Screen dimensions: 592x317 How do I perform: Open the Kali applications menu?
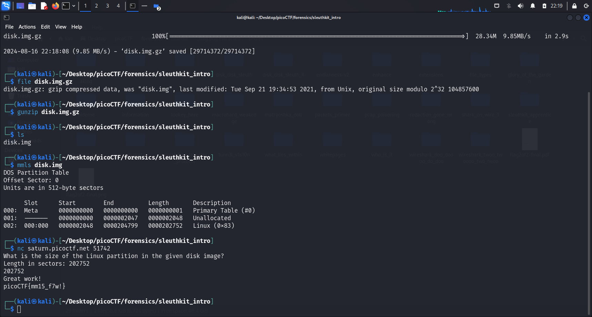pyautogui.click(x=6, y=6)
